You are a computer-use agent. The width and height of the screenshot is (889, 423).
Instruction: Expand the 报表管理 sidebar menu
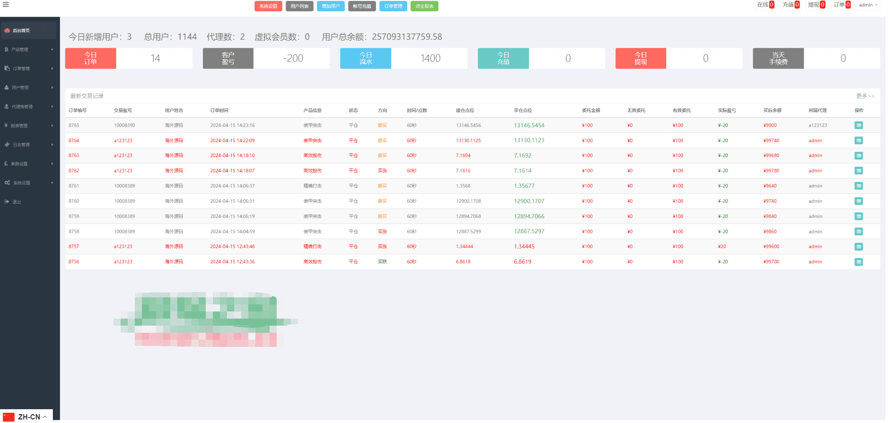(28, 126)
